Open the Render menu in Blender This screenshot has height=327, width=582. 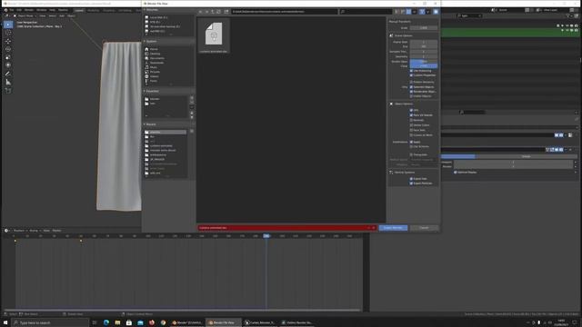pyautogui.click(x=29, y=10)
